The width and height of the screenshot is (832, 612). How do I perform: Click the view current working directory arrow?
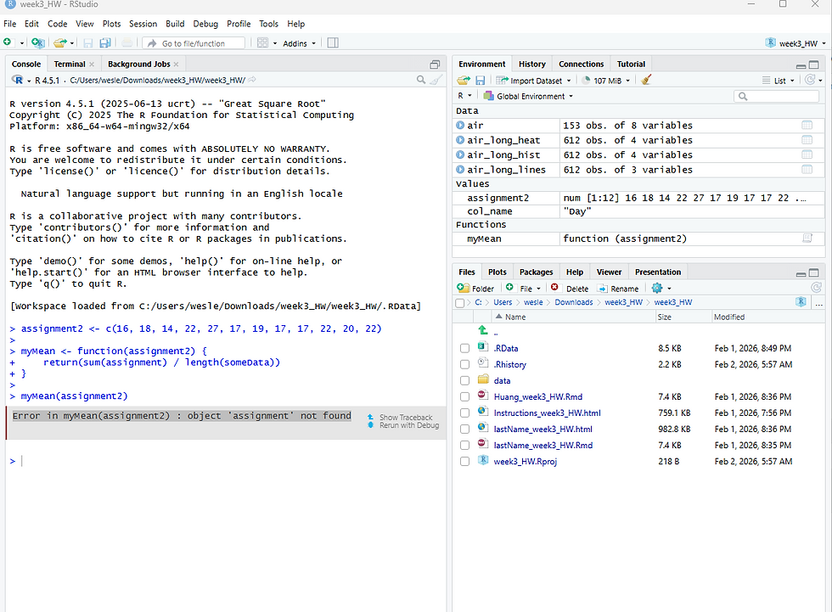tap(252, 80)
